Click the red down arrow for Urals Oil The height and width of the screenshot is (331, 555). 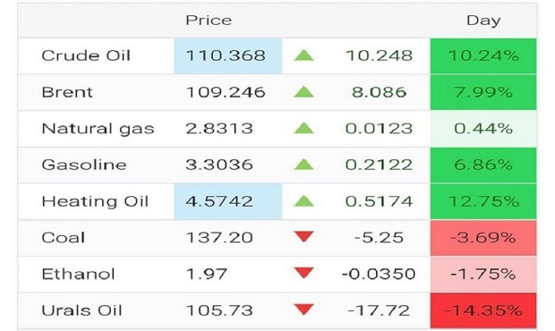pyautogui.click(x=303, y=310)
